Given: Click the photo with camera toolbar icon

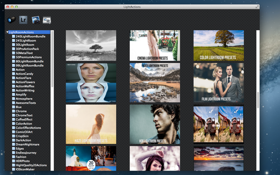Looking at the screenshot, I should (x=36, y=20).
